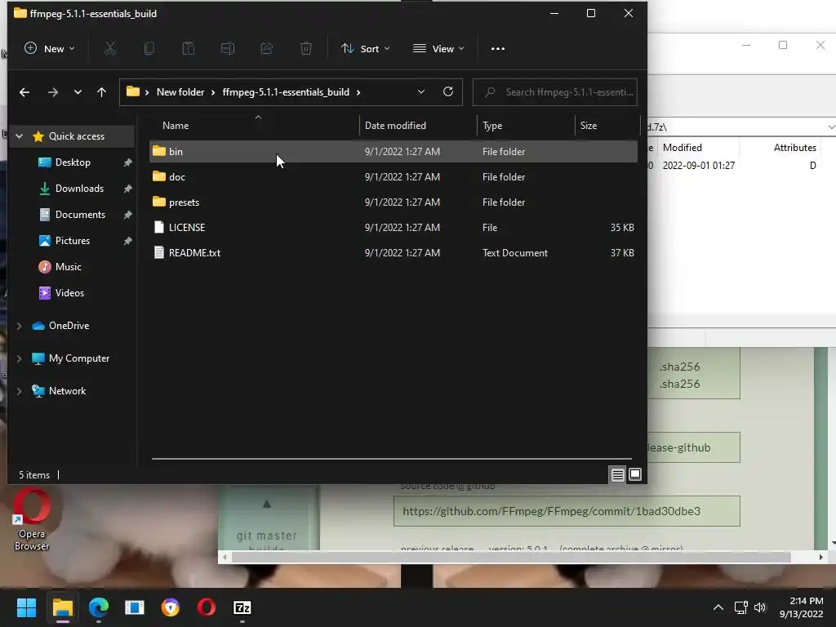Image resolution: width=836 pixels, height=627 pixels.
Task: Go forward with the right arrow
Action: [53, 92]
